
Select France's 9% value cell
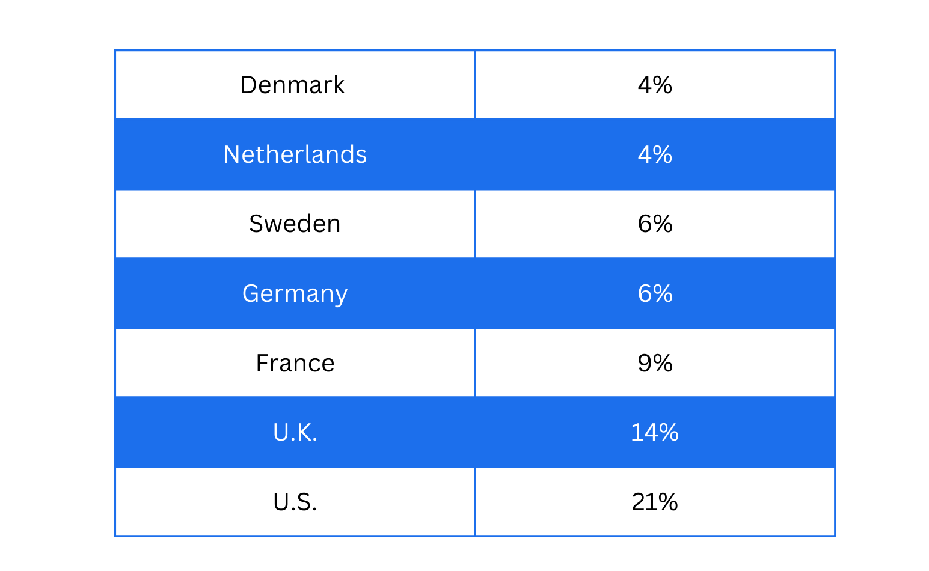655,363
